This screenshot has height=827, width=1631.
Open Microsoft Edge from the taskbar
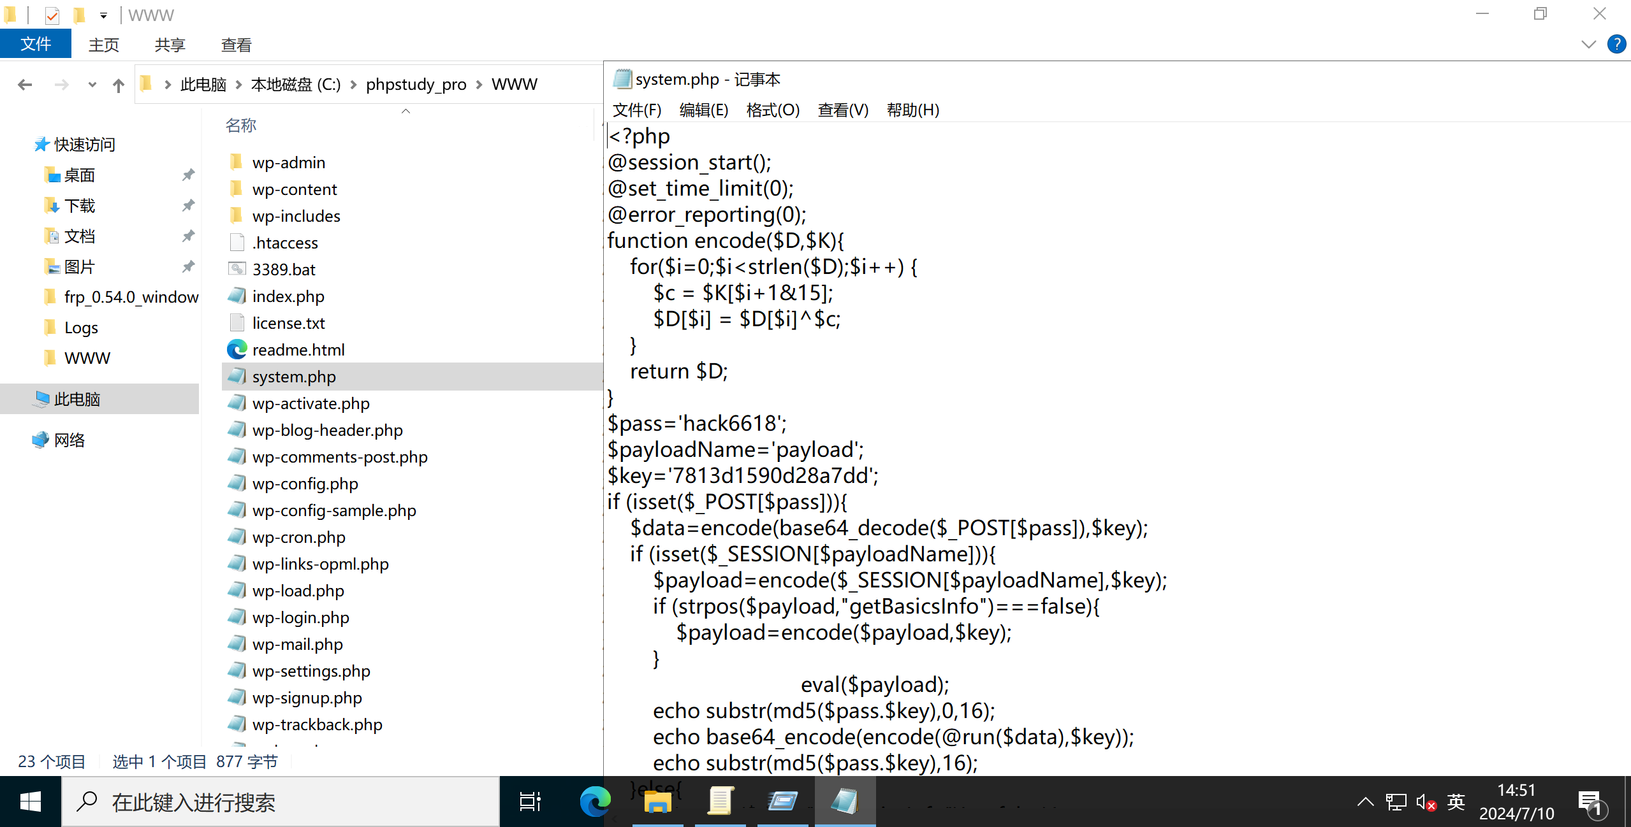[x=594, y=802]
